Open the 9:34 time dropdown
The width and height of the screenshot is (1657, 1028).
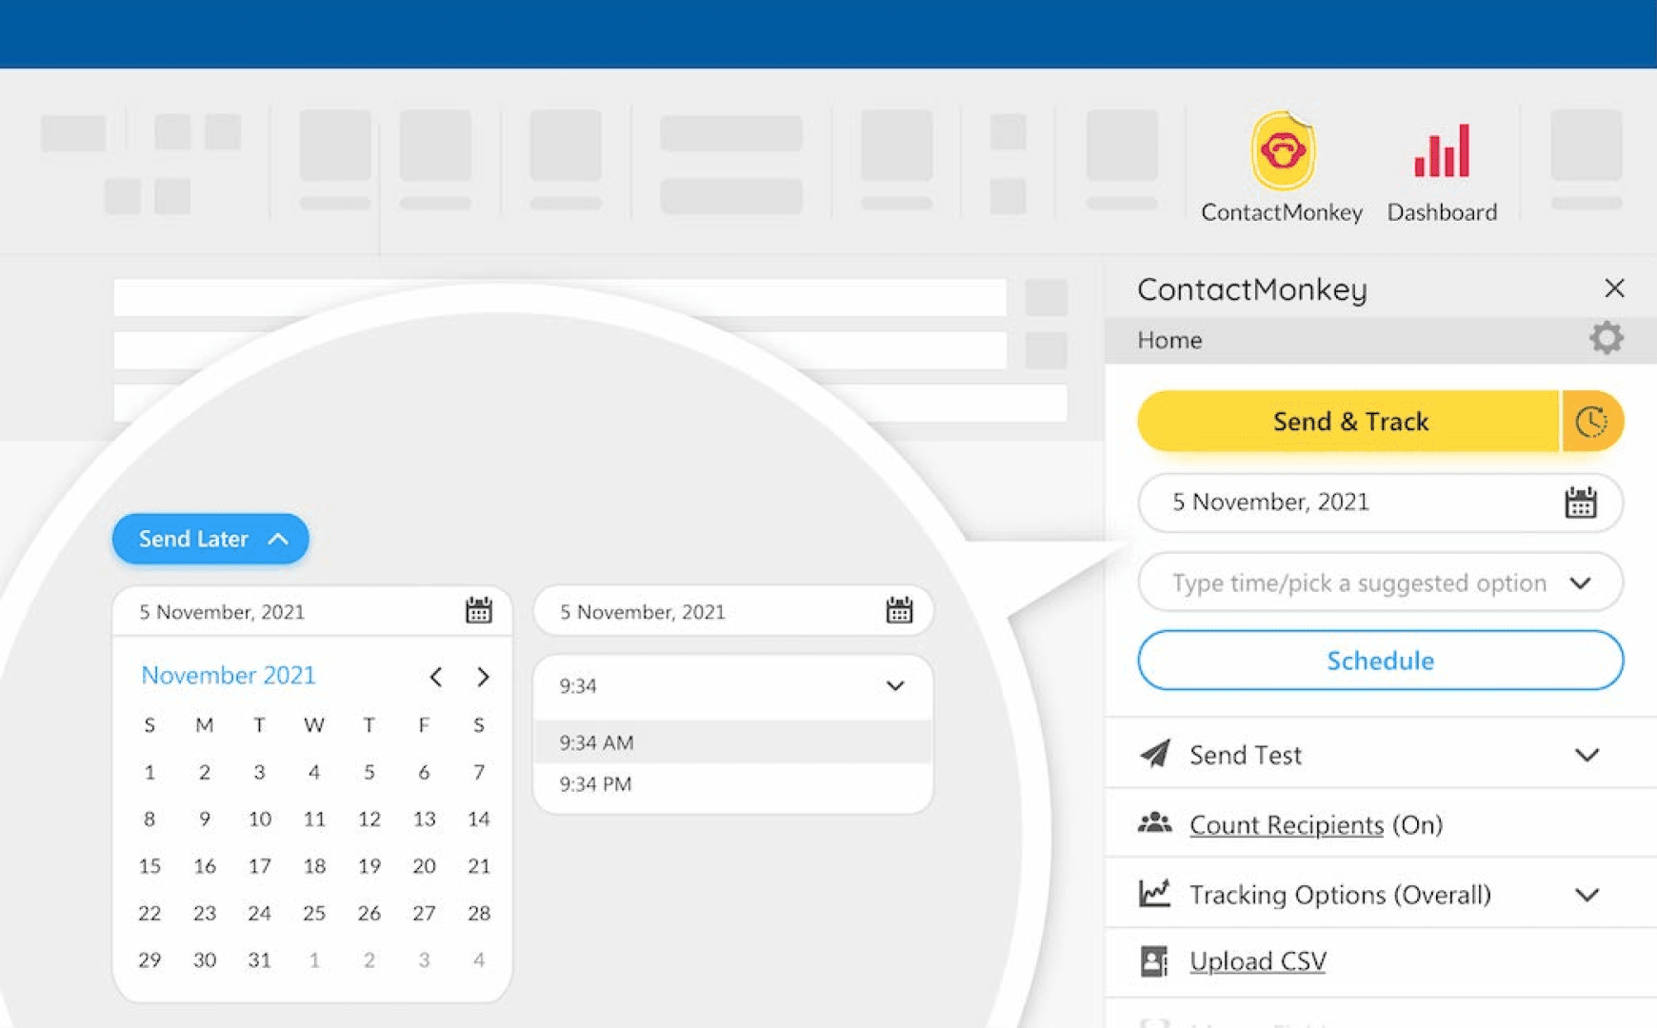click(x=732, y=686)
